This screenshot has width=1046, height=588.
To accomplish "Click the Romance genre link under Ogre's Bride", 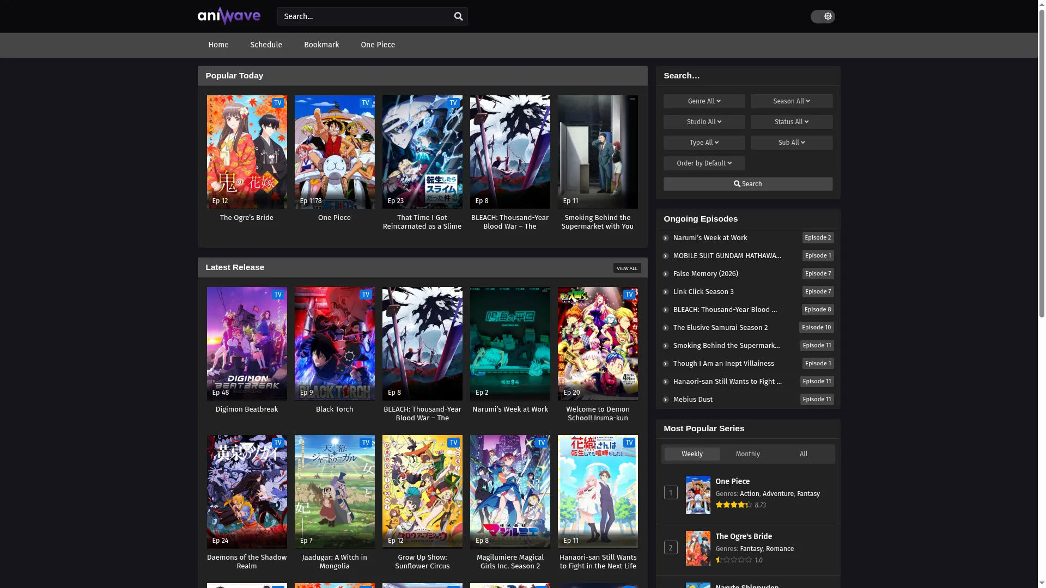I will click(x=780, y=549).
